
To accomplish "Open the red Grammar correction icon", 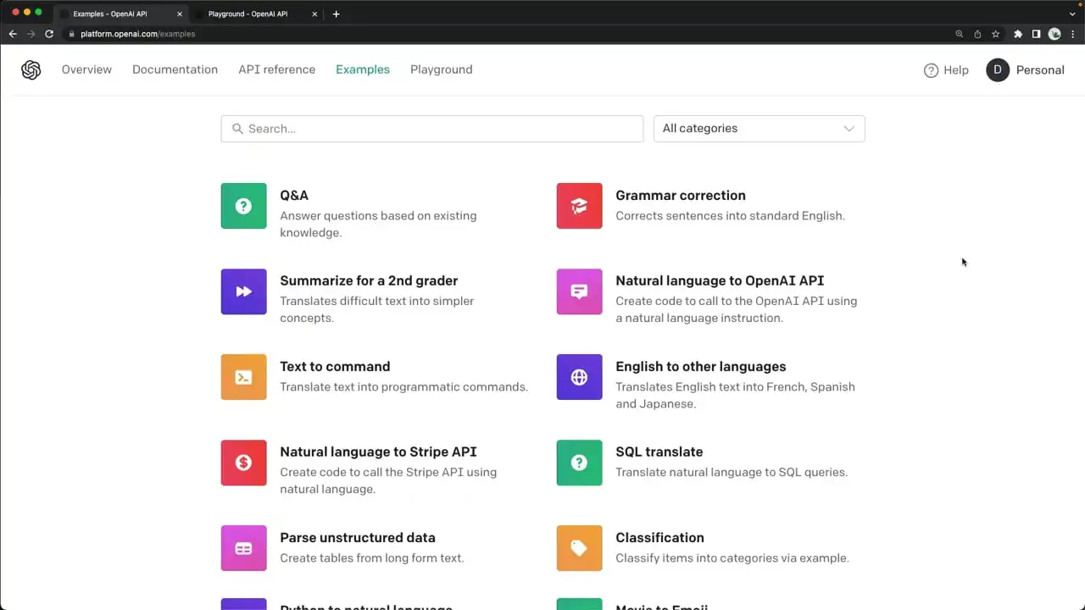I will [579, 206].
